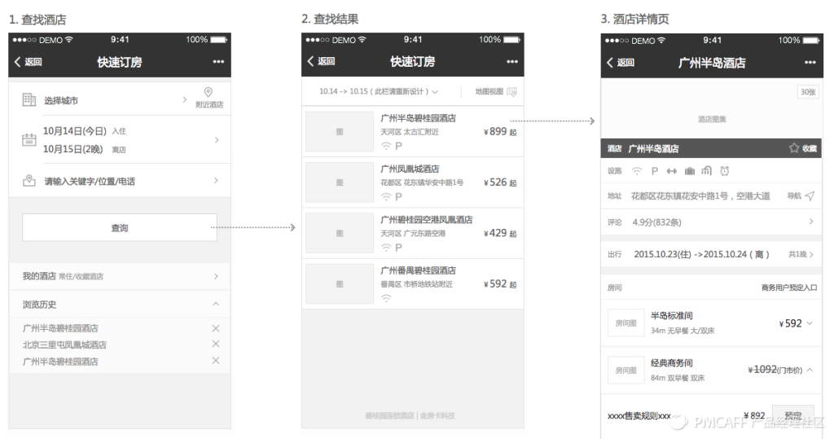Remove 北京三里屯凤凰城酒店 from browsing history
The height and width of the screenshot is (439, 834).
(215, 344)
